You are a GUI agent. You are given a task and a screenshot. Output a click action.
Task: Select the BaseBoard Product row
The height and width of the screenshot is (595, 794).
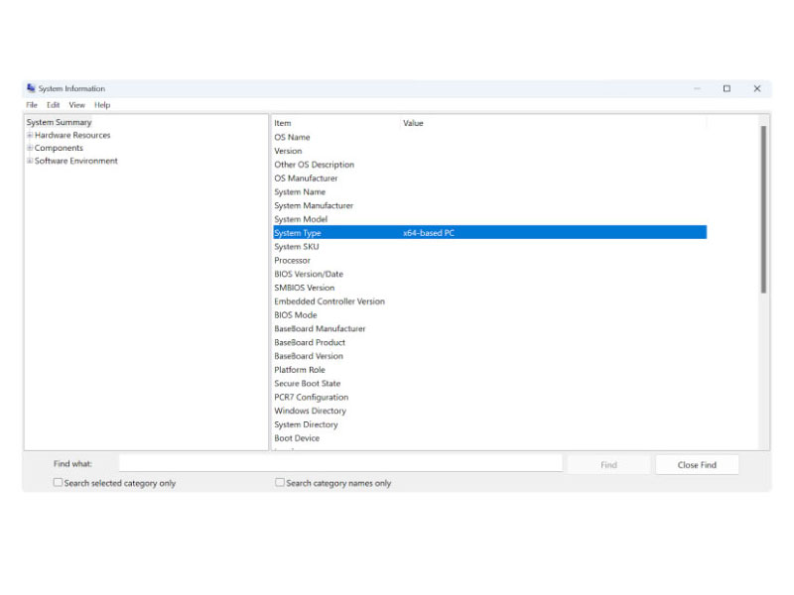489,342
